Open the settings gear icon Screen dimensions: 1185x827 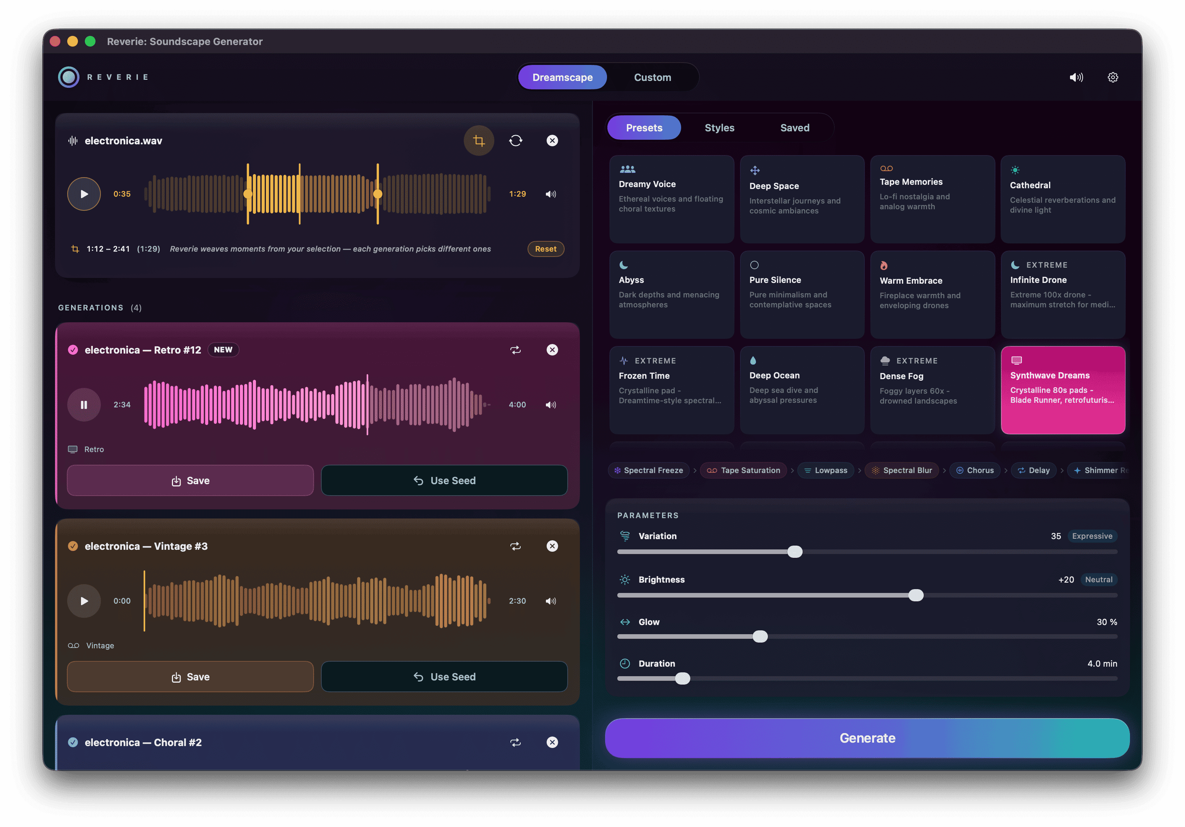[x=1112, y=78]
